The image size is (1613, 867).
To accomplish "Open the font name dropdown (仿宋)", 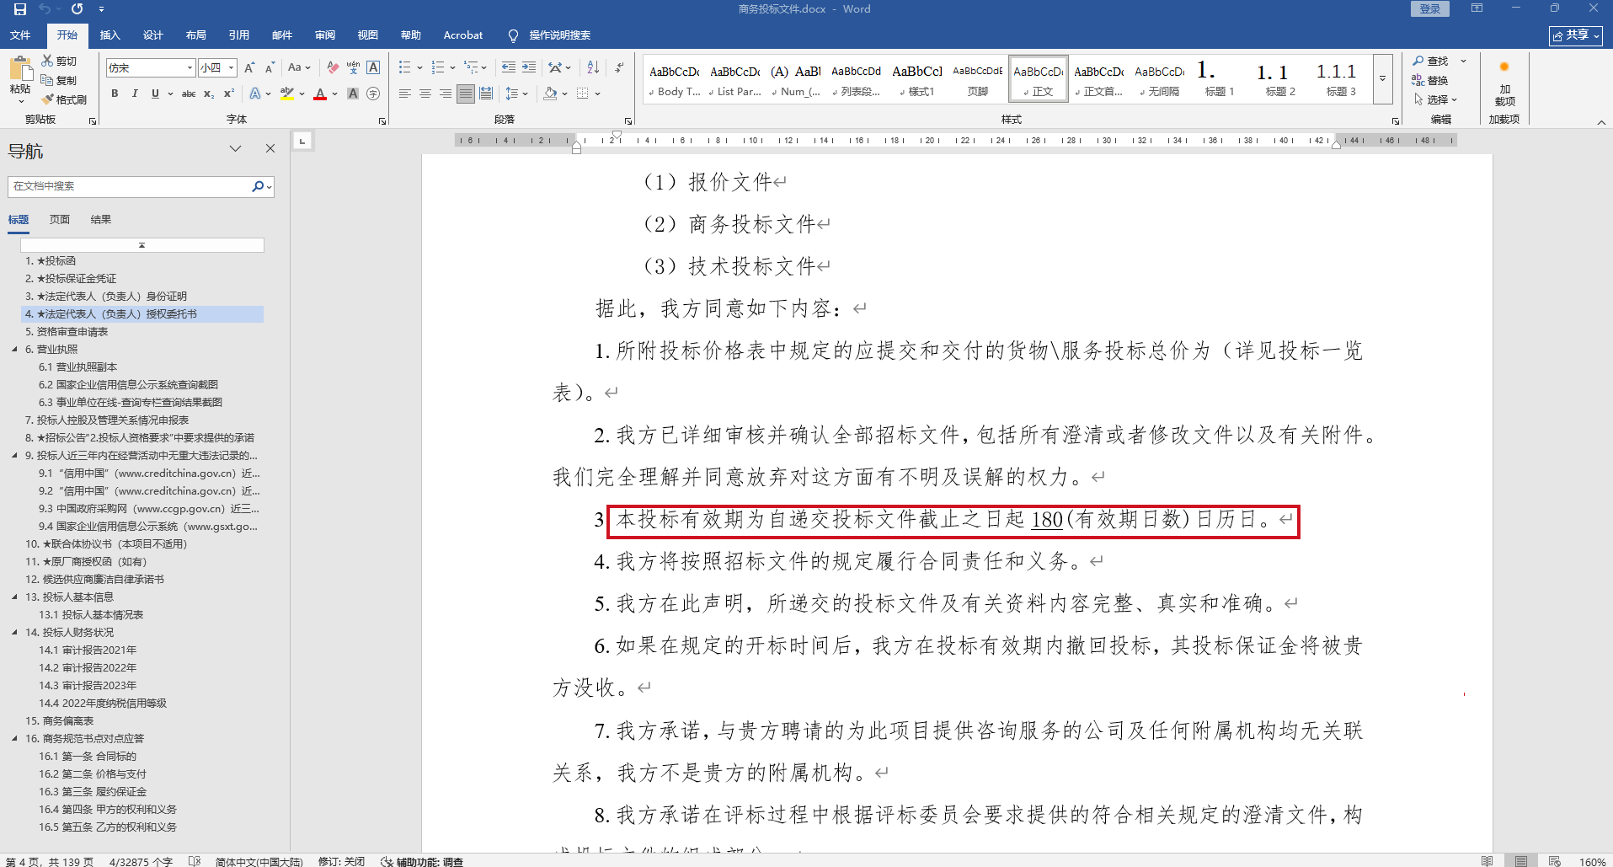I will pyautogui.click(x=190, y=67).
